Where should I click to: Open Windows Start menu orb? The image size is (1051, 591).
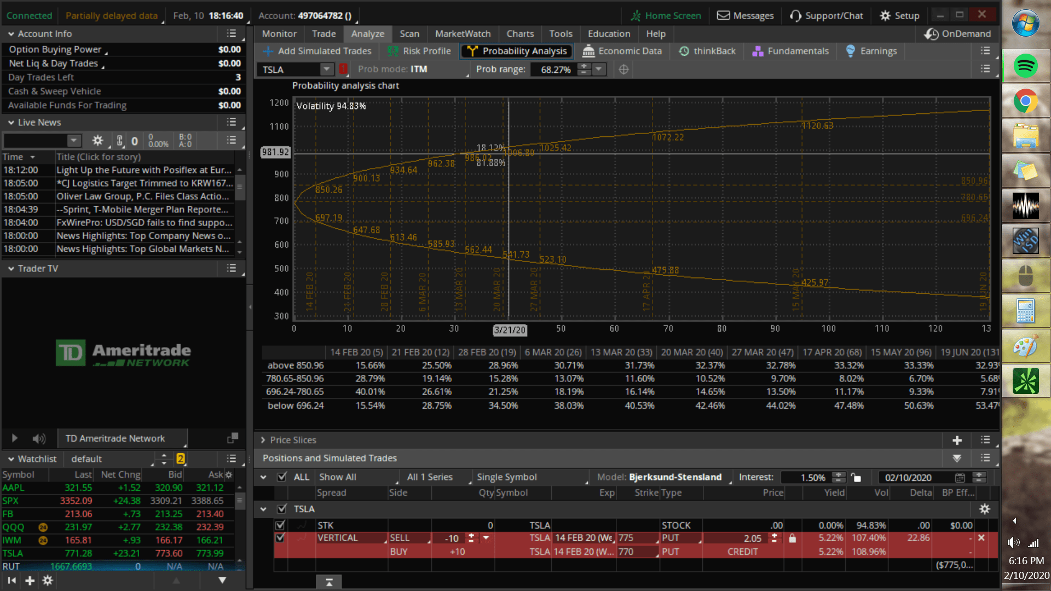[x=1025, y=24]
